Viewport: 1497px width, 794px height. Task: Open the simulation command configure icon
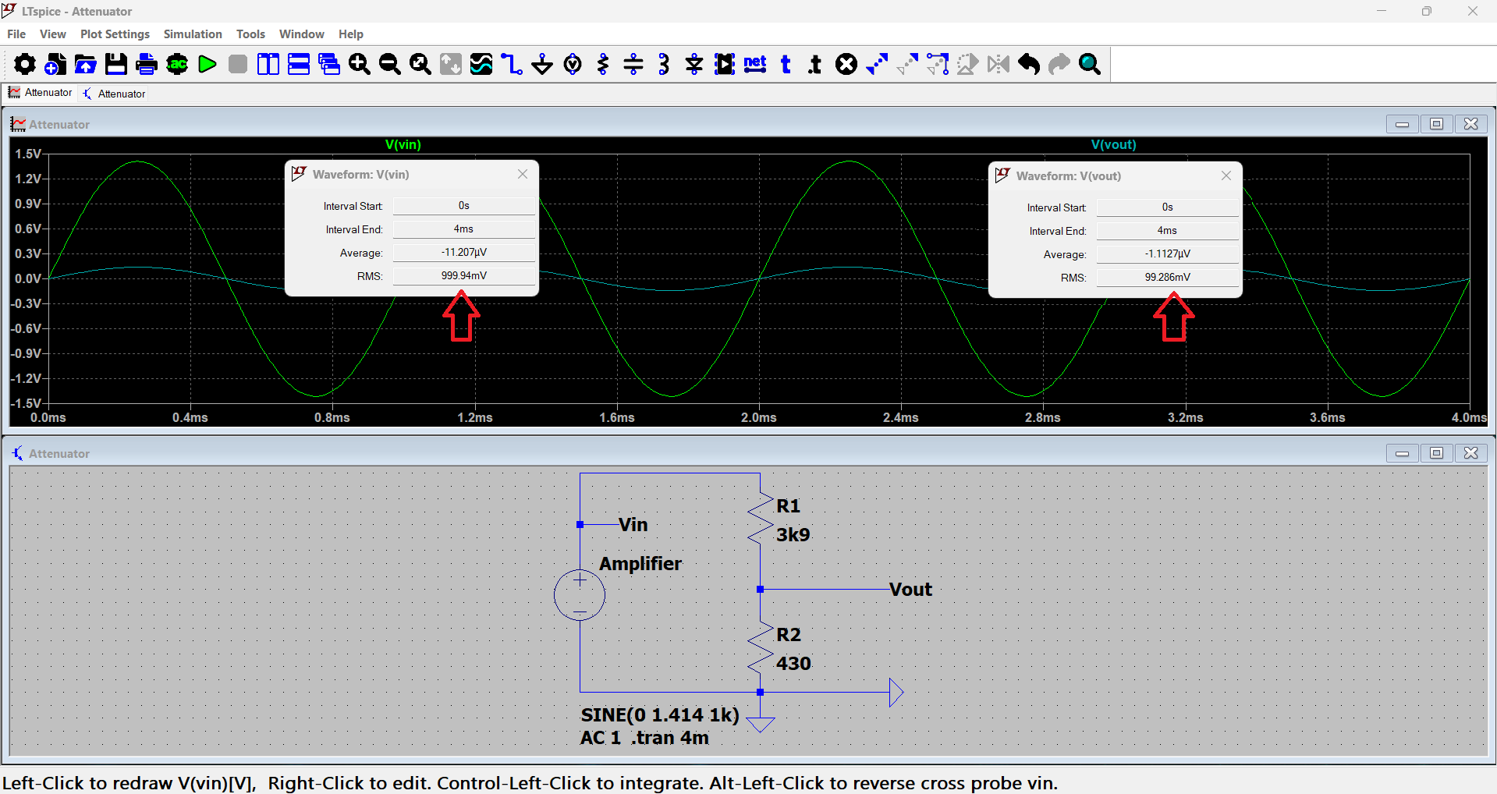click(x=177, y=64)
